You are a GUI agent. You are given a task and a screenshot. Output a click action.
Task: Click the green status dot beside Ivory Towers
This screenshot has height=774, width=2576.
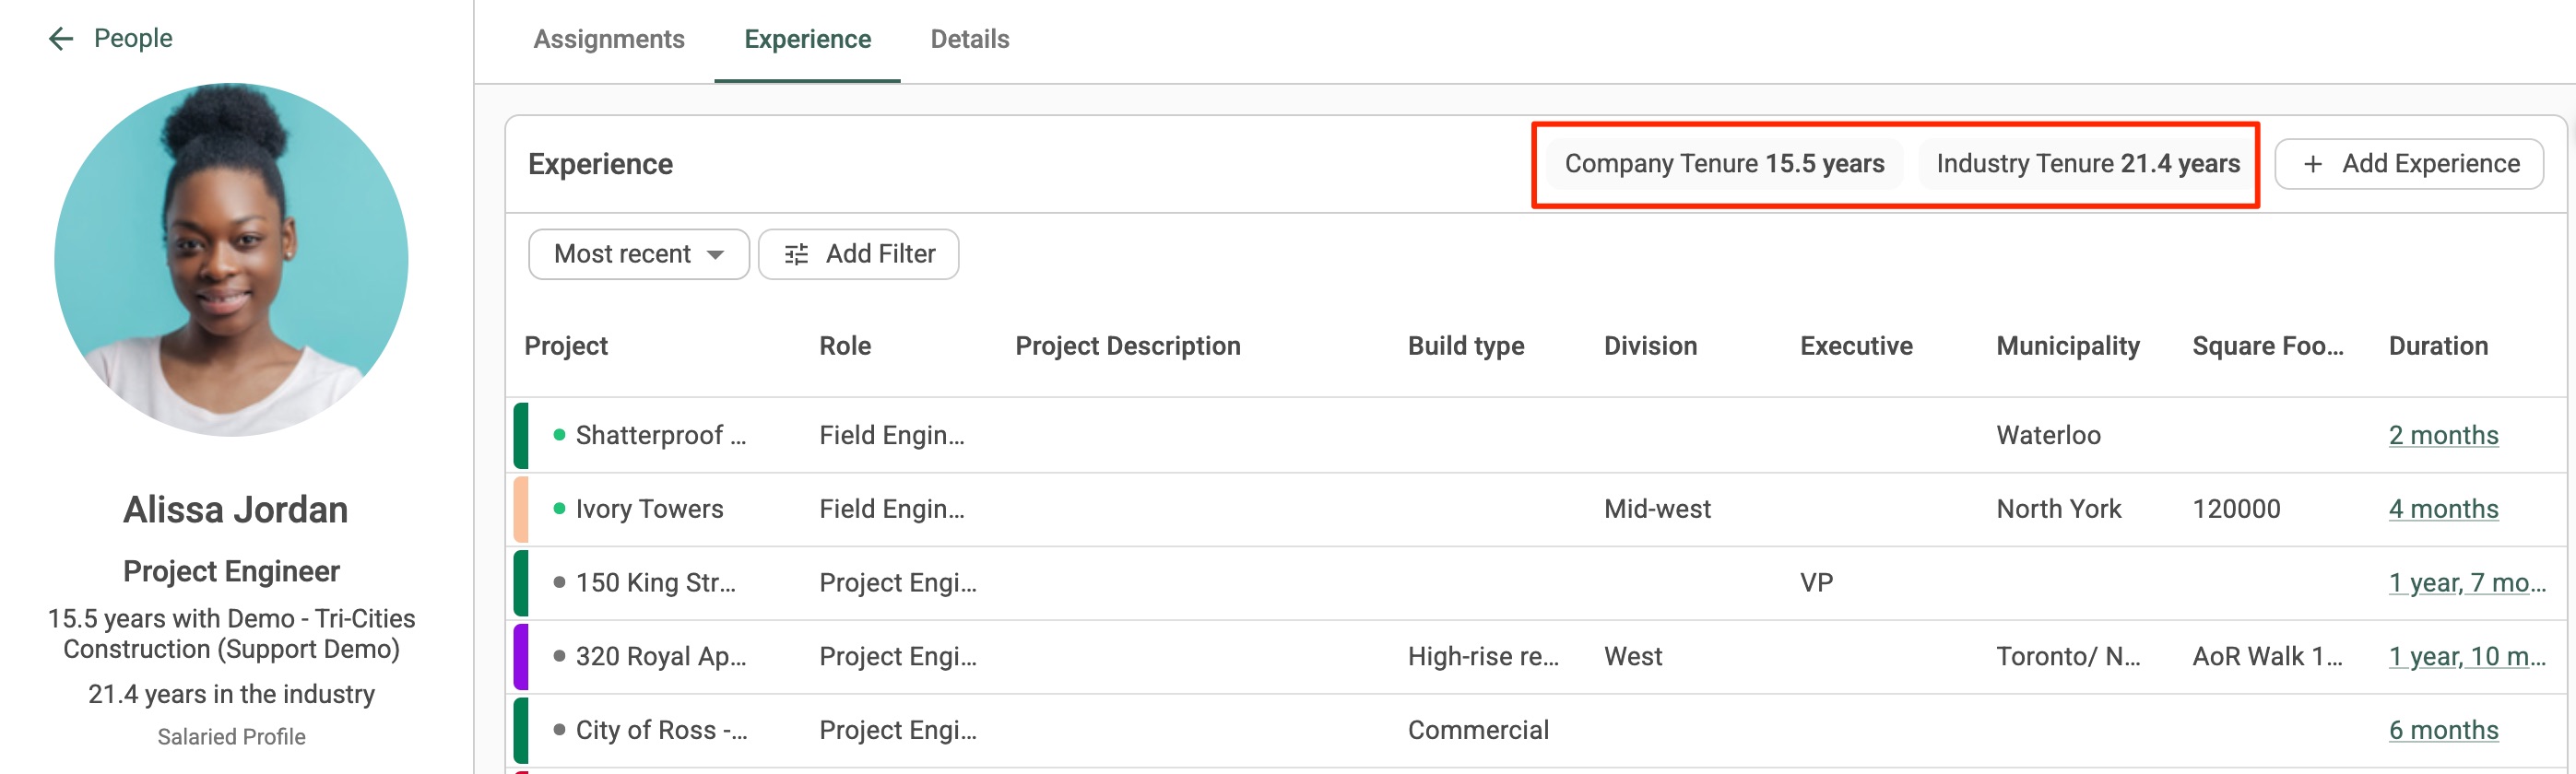click(x=559, y=509)
